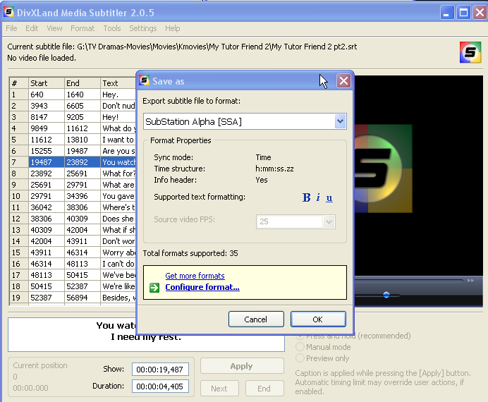Select the Manual mode radio button
Screen dimensions: 488x402
(x=300, y=347)
